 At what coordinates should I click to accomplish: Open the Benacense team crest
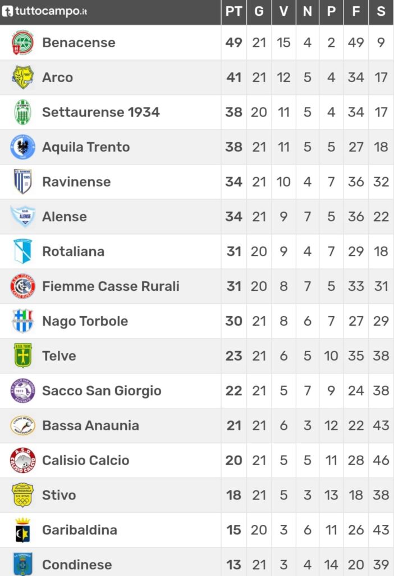pos(22,43)
